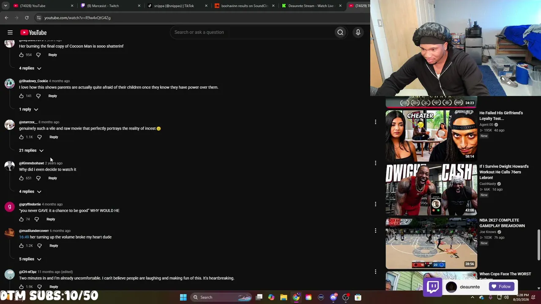The width and height of the screenshot is (541, 304).
Task: Click the page vertical scrollbar thumb
Action: point(538,245)
